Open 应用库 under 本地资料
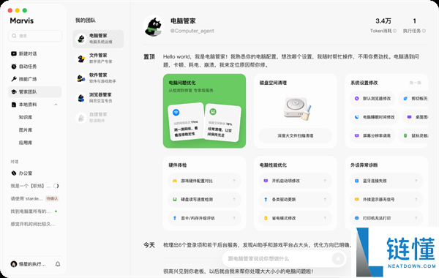439x278 pixels. point(26,143)
